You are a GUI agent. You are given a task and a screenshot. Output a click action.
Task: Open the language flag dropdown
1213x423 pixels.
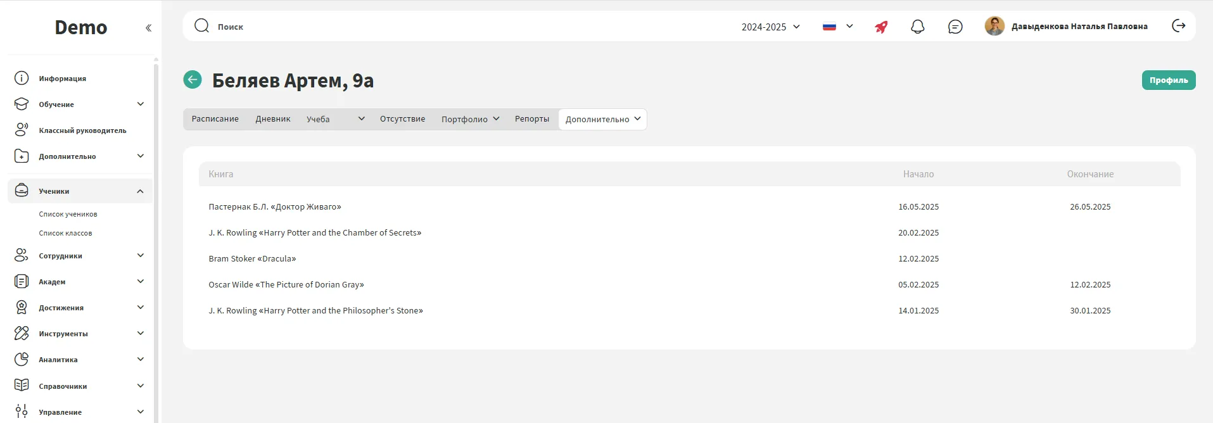point(837,27)
